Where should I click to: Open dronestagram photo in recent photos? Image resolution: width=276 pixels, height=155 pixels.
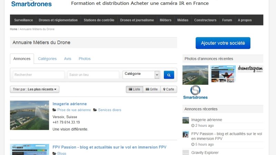pos(250,69)
